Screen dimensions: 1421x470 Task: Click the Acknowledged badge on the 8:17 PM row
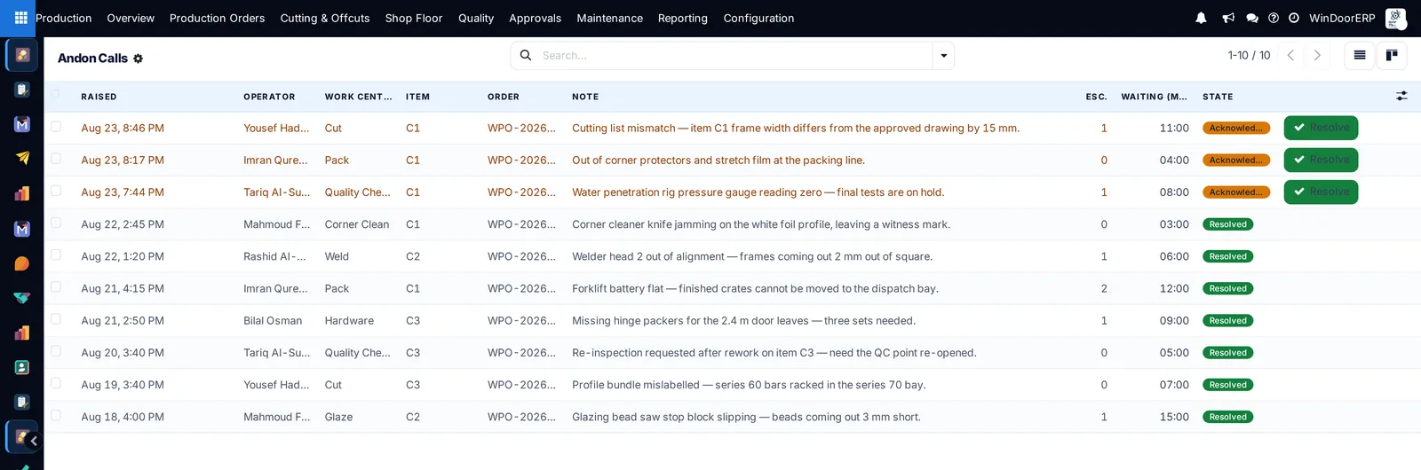[x=1236, y=160]
